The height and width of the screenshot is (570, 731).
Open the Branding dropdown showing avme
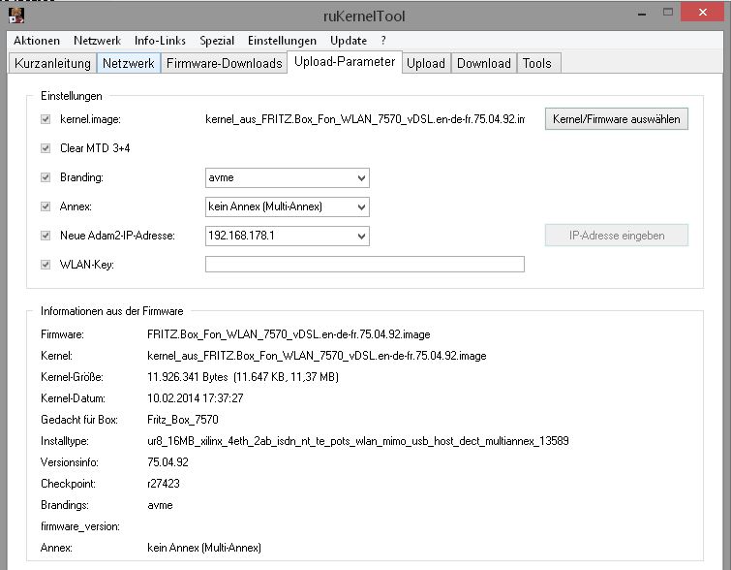[x=288, y=177]
